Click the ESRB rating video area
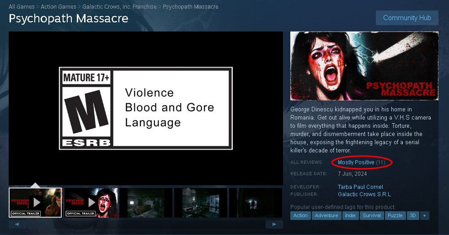The height and width of the screenshot is (235, 449). point(146,108)
